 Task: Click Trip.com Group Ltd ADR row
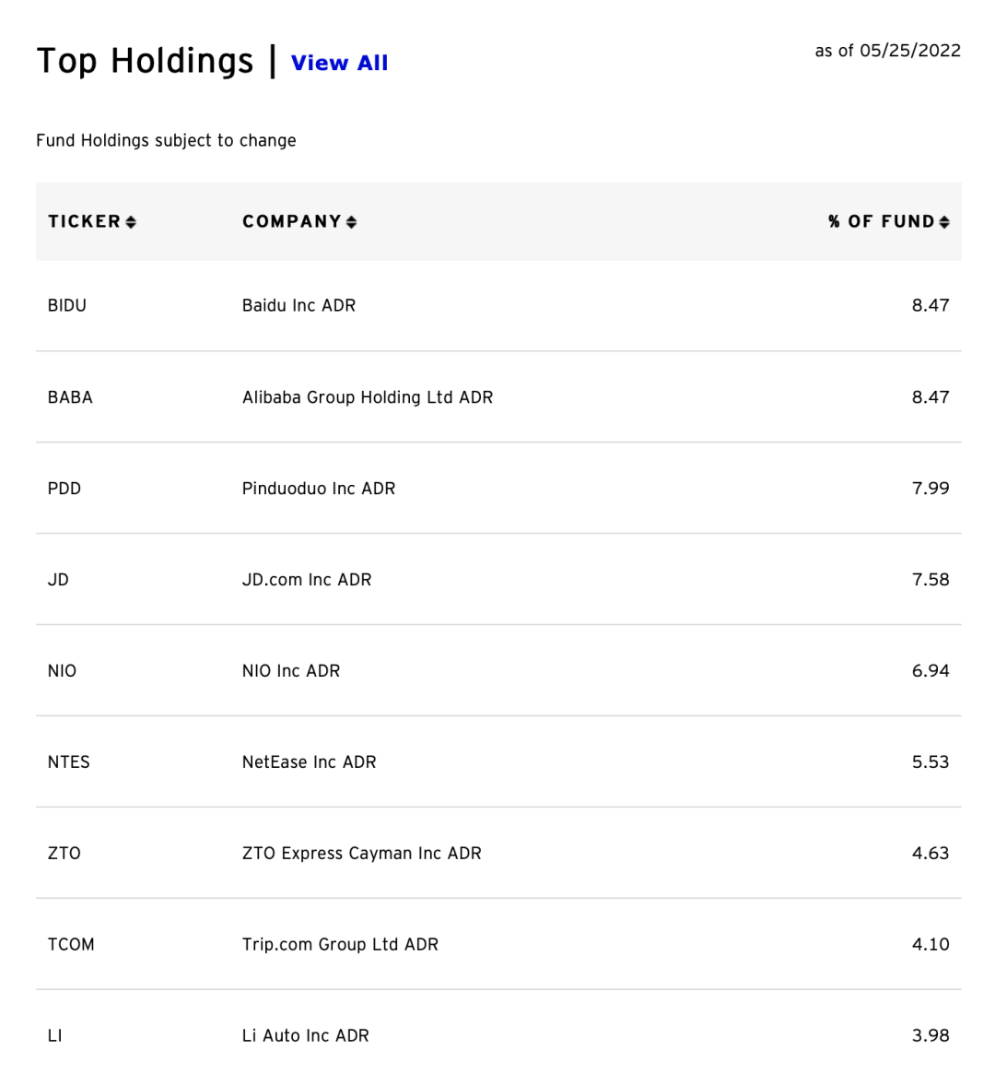click(x=340, y=945)
